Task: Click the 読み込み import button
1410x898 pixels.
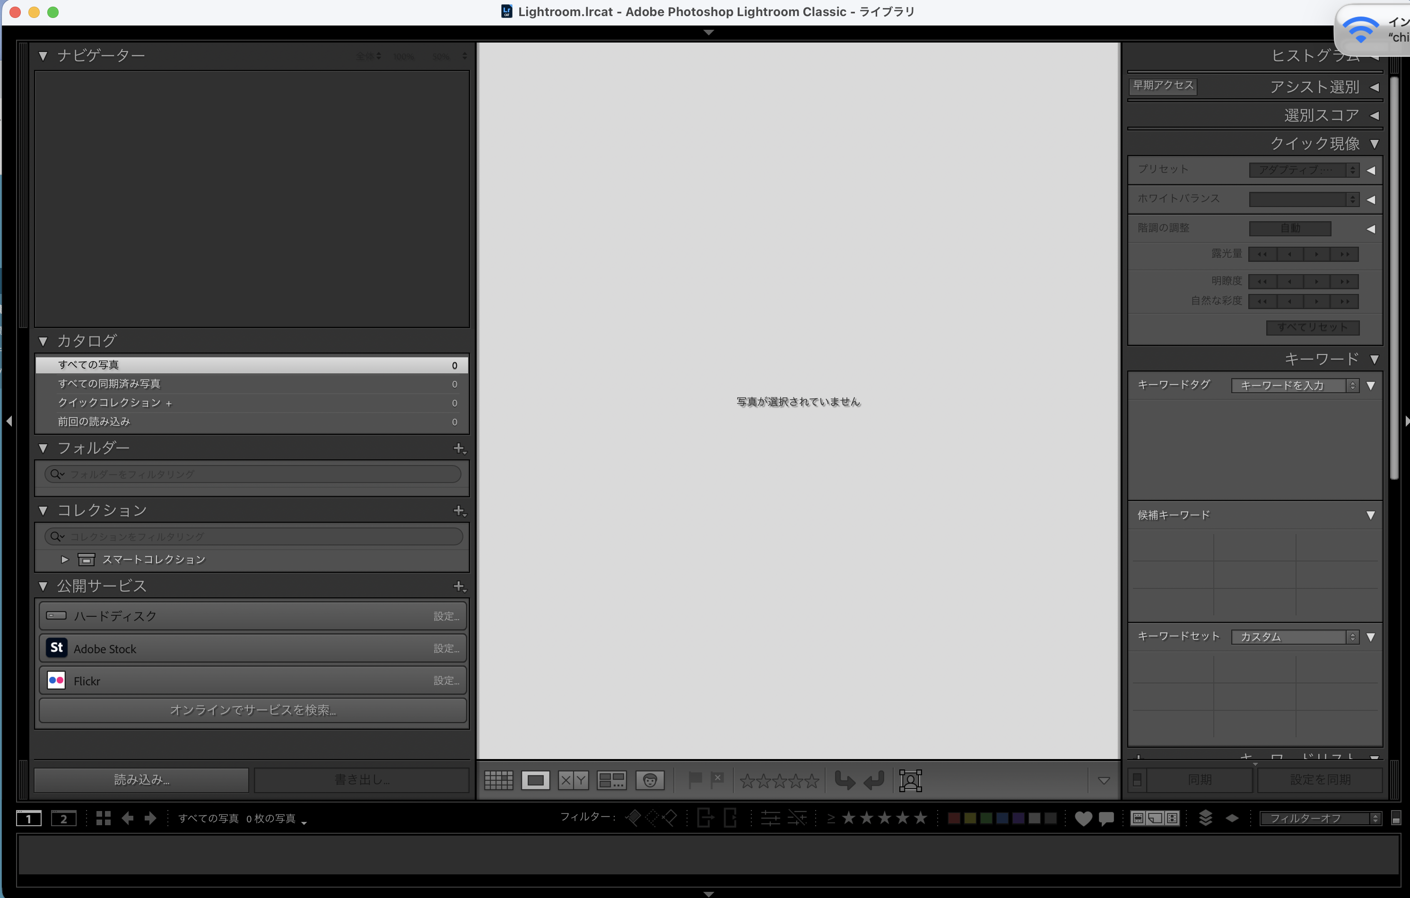Action: [x=142, y=780]
